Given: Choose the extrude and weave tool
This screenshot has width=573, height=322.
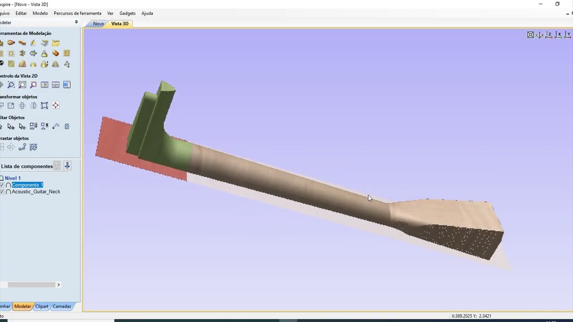Looking at the screenshot, I should point(22,43).
